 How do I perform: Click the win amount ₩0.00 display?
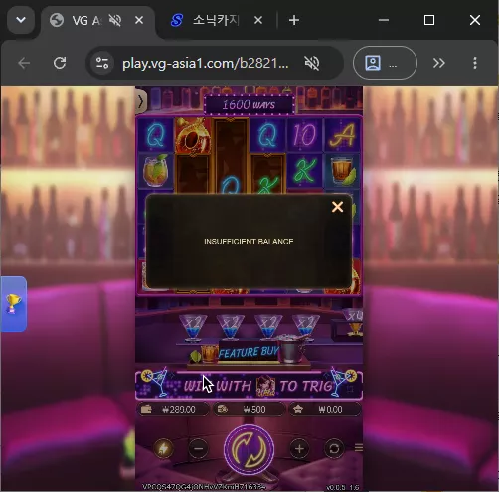325,410
